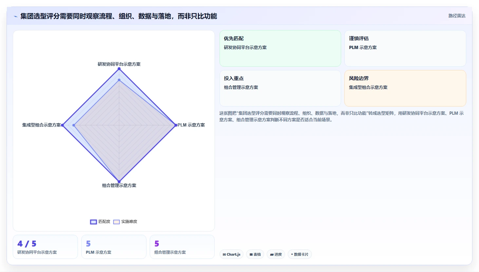The image size is (479, 272).
Task: Click the radar axis label 集成型组合示意方案
Action: coord(42,125)
